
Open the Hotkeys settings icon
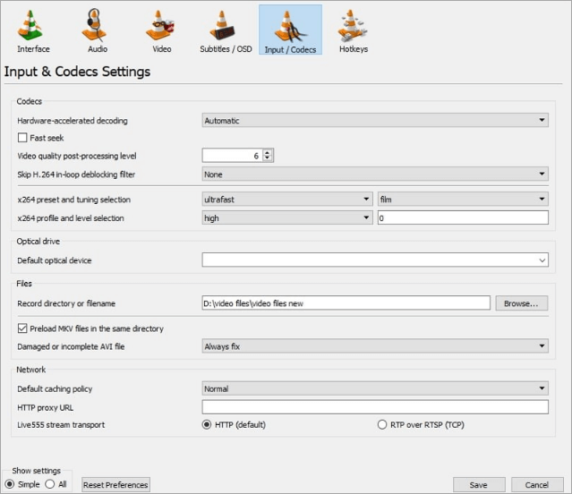click(353, 28)
